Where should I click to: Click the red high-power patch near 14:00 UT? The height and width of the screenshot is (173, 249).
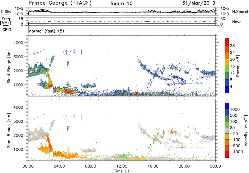tap(136, 93)
